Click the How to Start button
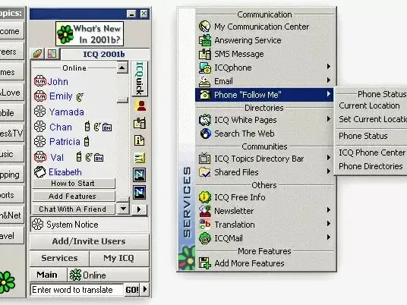The image size is (407, 305). [x=73, y=183]
